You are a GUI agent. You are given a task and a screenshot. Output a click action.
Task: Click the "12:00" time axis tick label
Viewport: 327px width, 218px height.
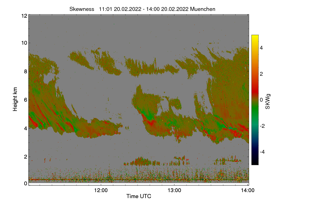[101, 190]
